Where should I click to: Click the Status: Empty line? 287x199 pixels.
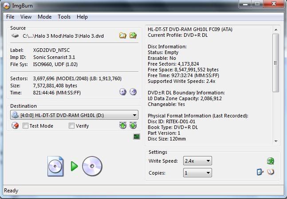pos(163,52)
